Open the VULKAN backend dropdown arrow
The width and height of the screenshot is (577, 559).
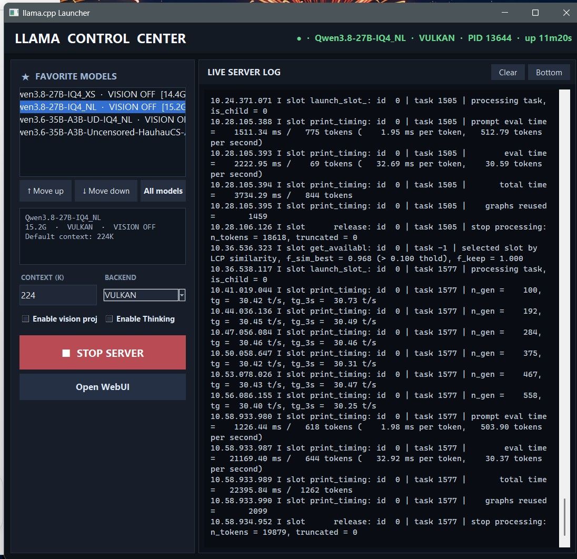point(182,295)
